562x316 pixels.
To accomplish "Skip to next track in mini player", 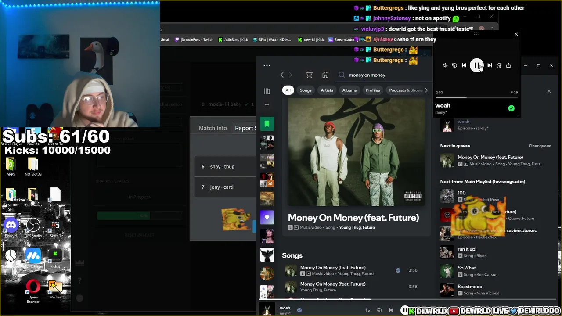I will pyautogui.click(x=490, y=65).
